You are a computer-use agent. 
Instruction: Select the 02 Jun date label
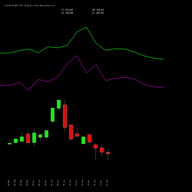coord(39,183)
